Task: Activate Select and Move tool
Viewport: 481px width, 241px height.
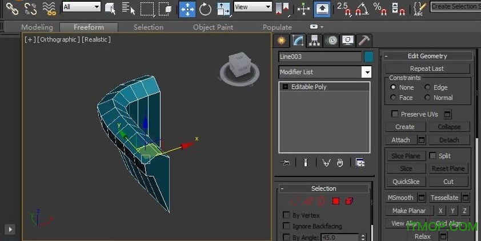Action: (187, 9)
